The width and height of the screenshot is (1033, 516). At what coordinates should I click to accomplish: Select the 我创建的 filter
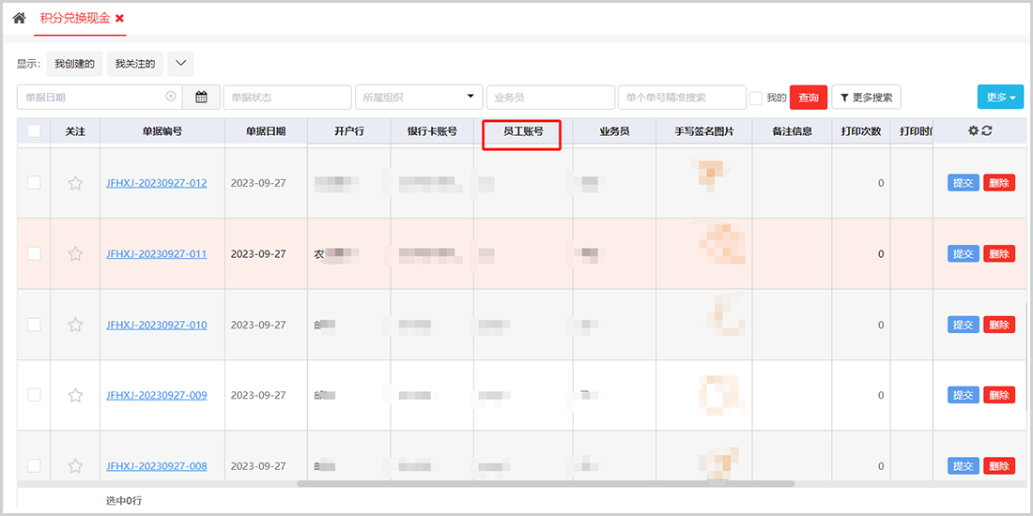(74, 64)
